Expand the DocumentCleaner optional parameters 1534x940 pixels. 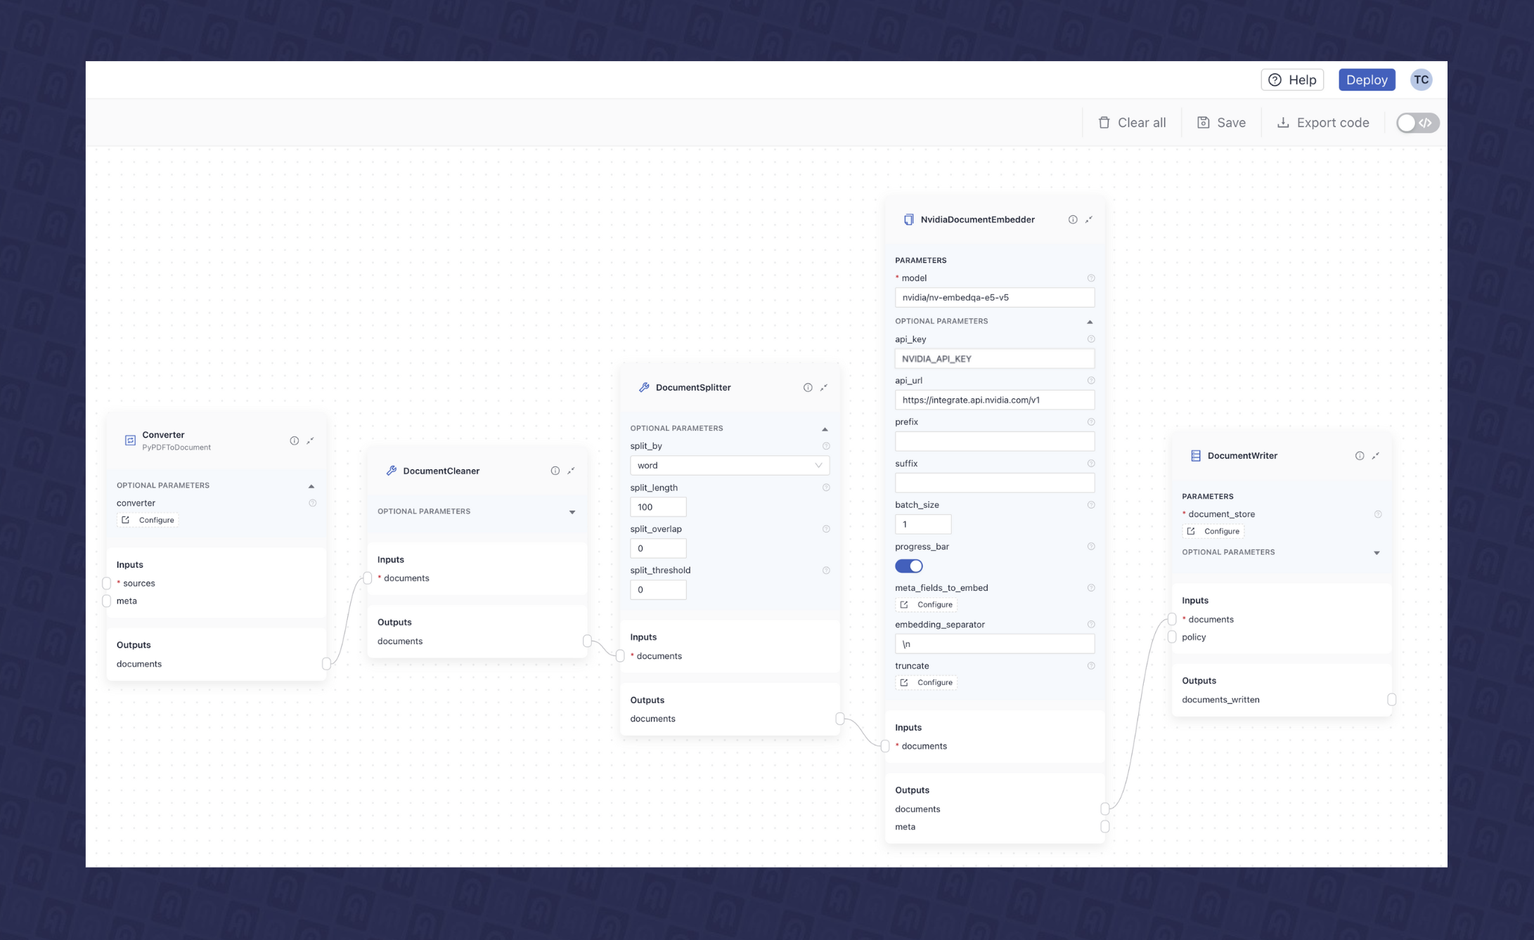pyautogui.click(x=572, y=512)
